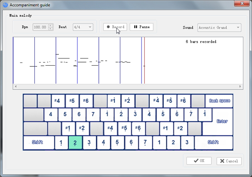Viewport: 252px width, 177px height.
Task: Click the melody scrollbar left arrow
Action: tap(15, 86)
